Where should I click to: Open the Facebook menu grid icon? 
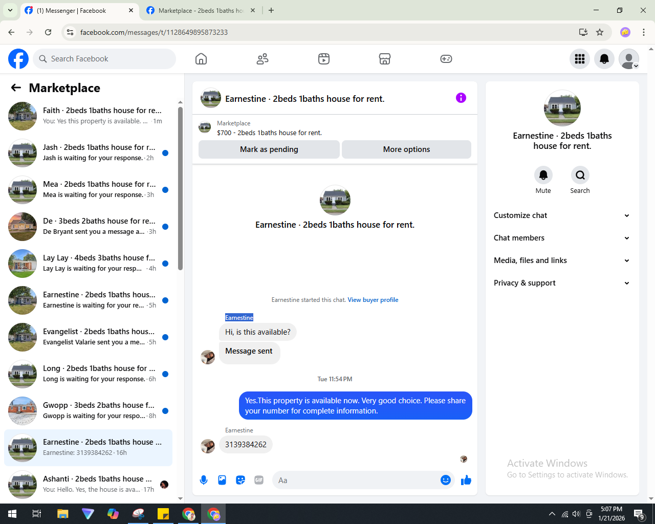(580, 59)
